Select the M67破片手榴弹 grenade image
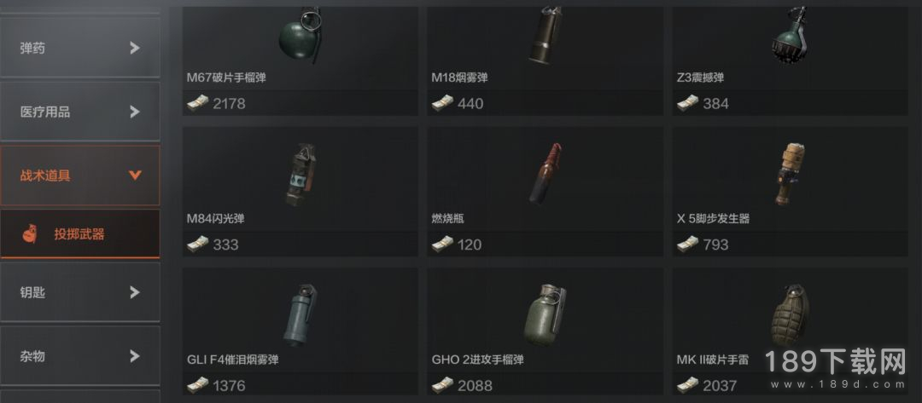The width and height of the screenshot is (922, 403). (x=300, y=34)
